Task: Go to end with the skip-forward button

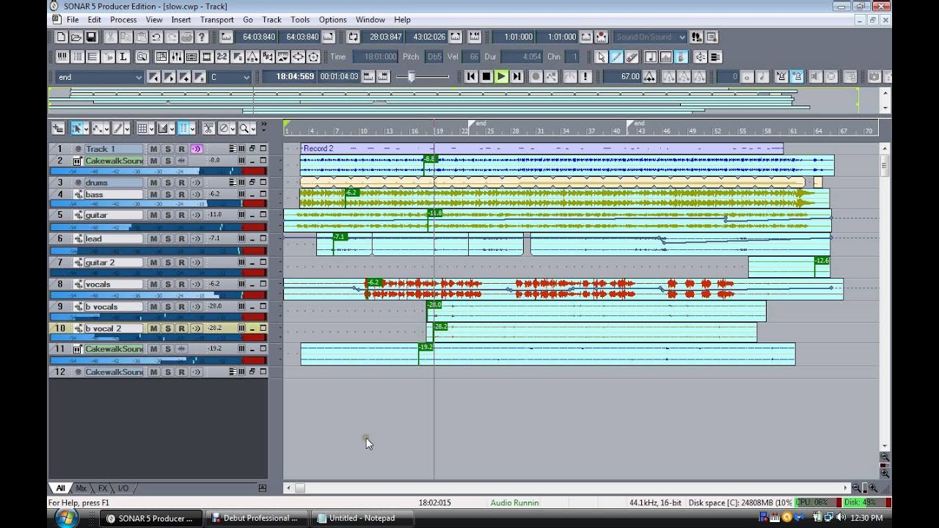Action: (x=516, y=76)
